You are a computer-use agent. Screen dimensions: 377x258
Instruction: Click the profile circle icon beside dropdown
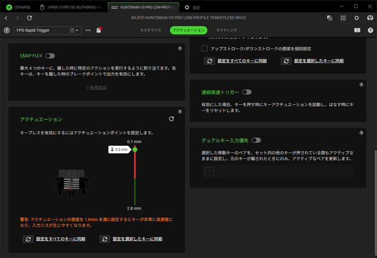point(7,30)
